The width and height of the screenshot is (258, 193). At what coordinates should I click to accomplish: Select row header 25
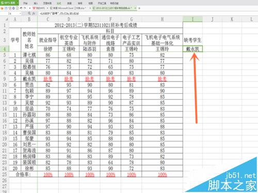[x=5, y=174]
